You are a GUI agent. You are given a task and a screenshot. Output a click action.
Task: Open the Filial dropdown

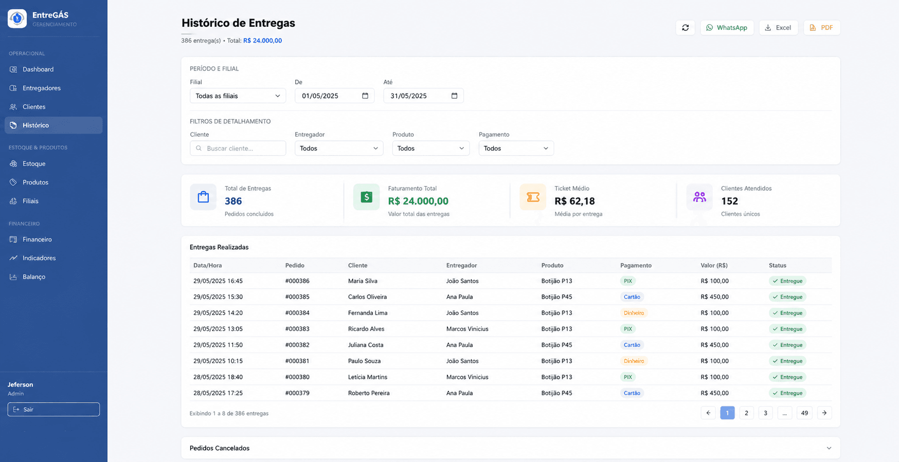click(238, 96)
